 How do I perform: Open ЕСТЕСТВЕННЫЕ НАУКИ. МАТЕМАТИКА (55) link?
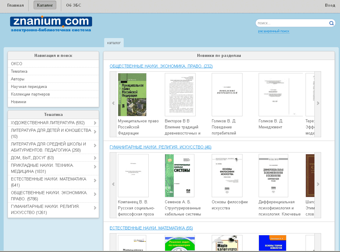point(151,228)
